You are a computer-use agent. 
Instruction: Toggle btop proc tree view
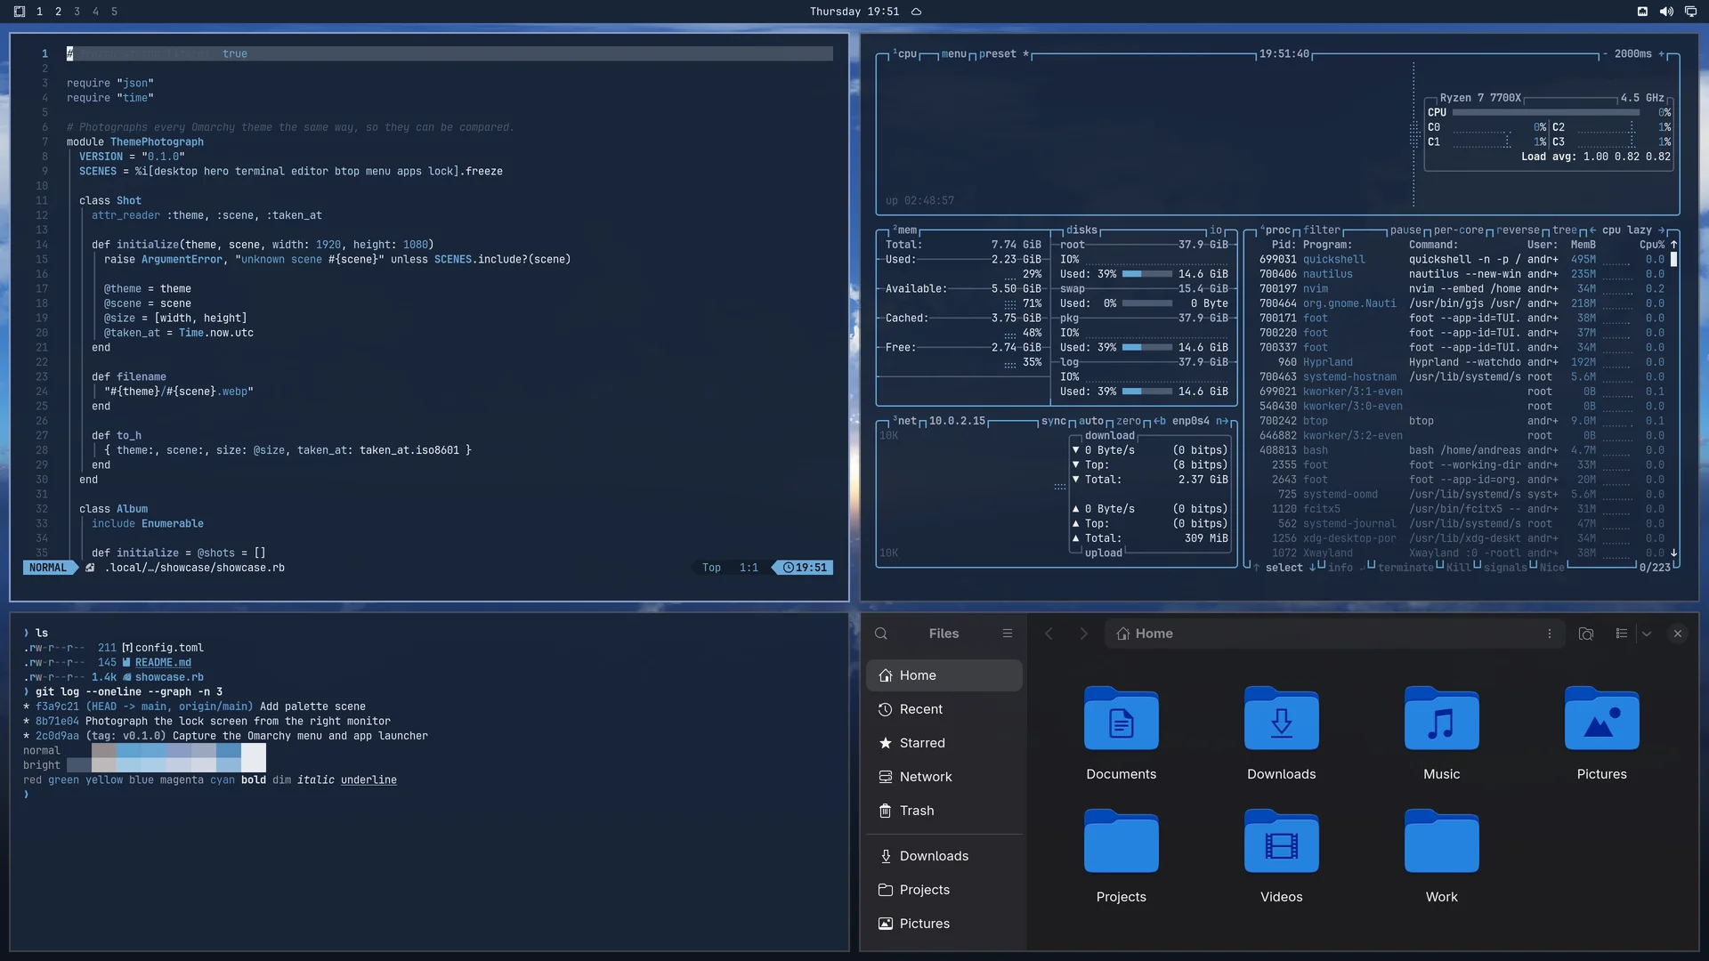1564,230
